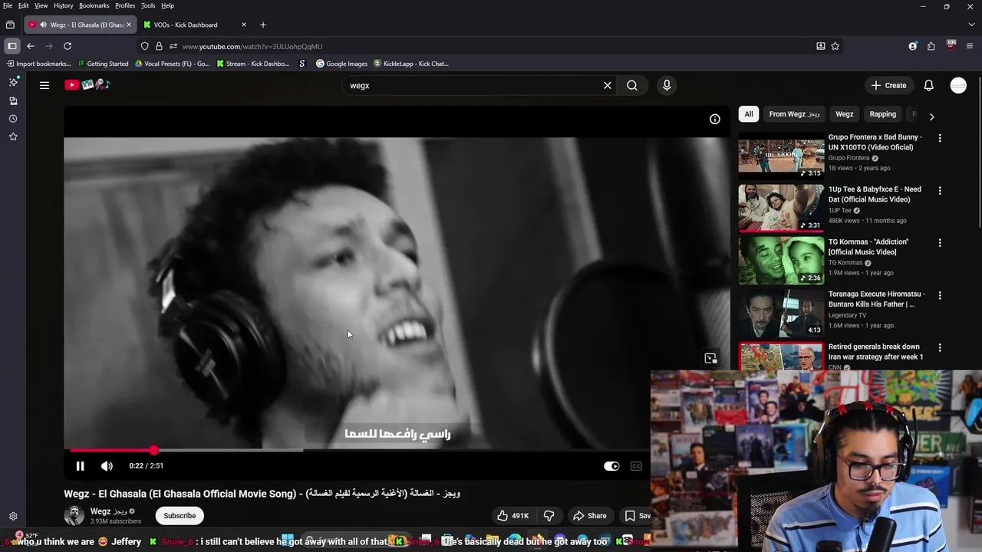Bookmark this page with the star icon
Image resolution: width=982 pixels, height=552 pixels.
pyautogui.click(x=835, y=46)
